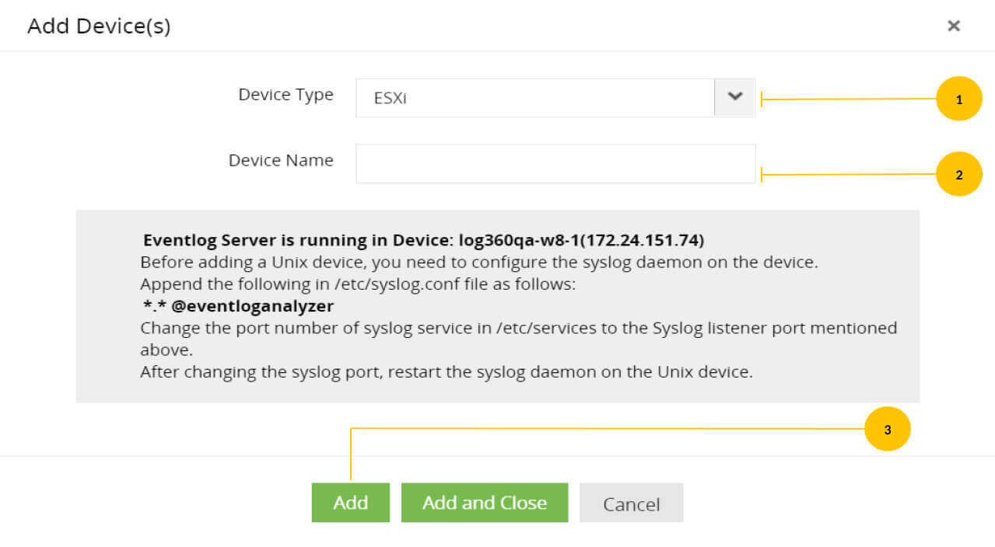Click the bold *.* @eventloganalyzer text
995x547 pixels.
click(236, 305)
